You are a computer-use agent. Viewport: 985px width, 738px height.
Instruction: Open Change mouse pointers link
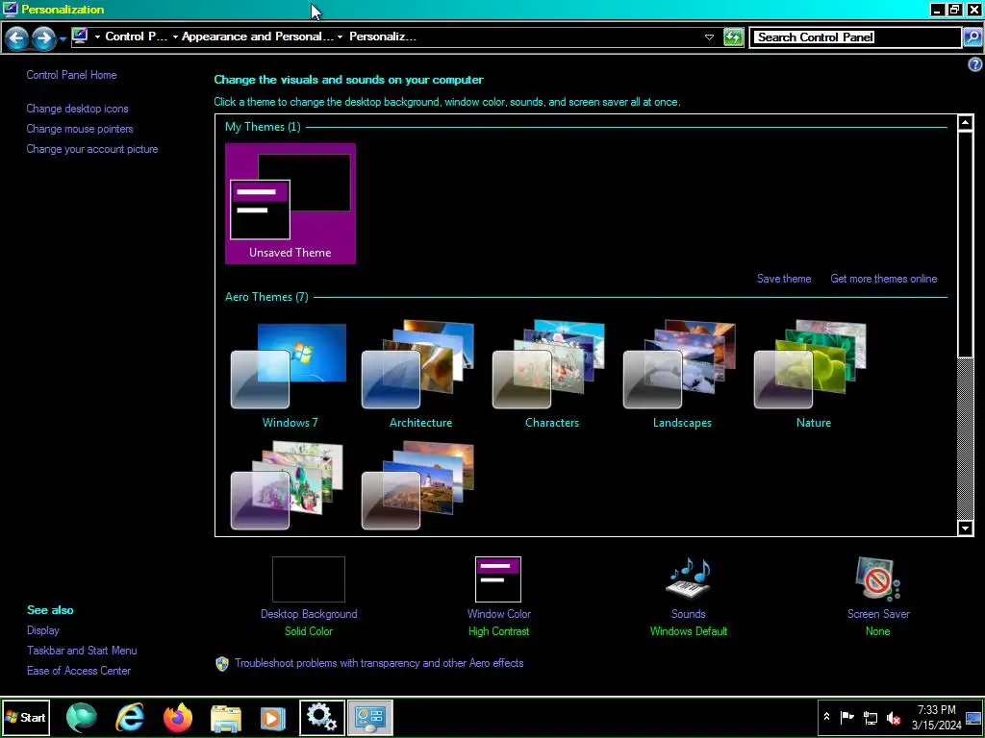pos(80,129)
